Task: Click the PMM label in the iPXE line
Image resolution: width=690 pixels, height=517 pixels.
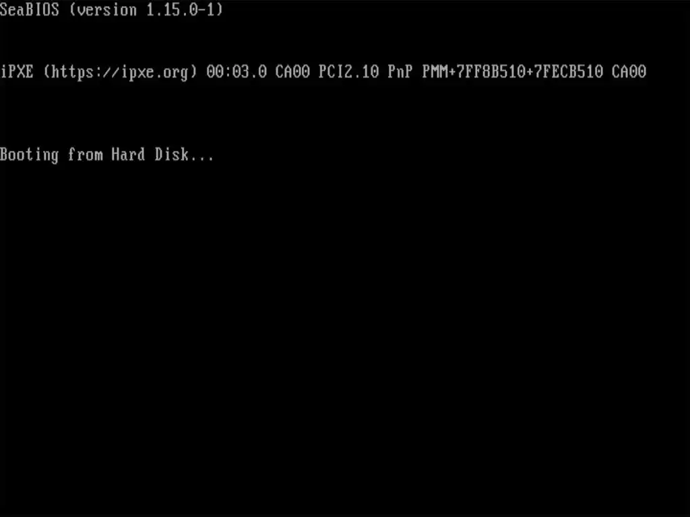Action: pyautogui.click(x=435, y=71)
